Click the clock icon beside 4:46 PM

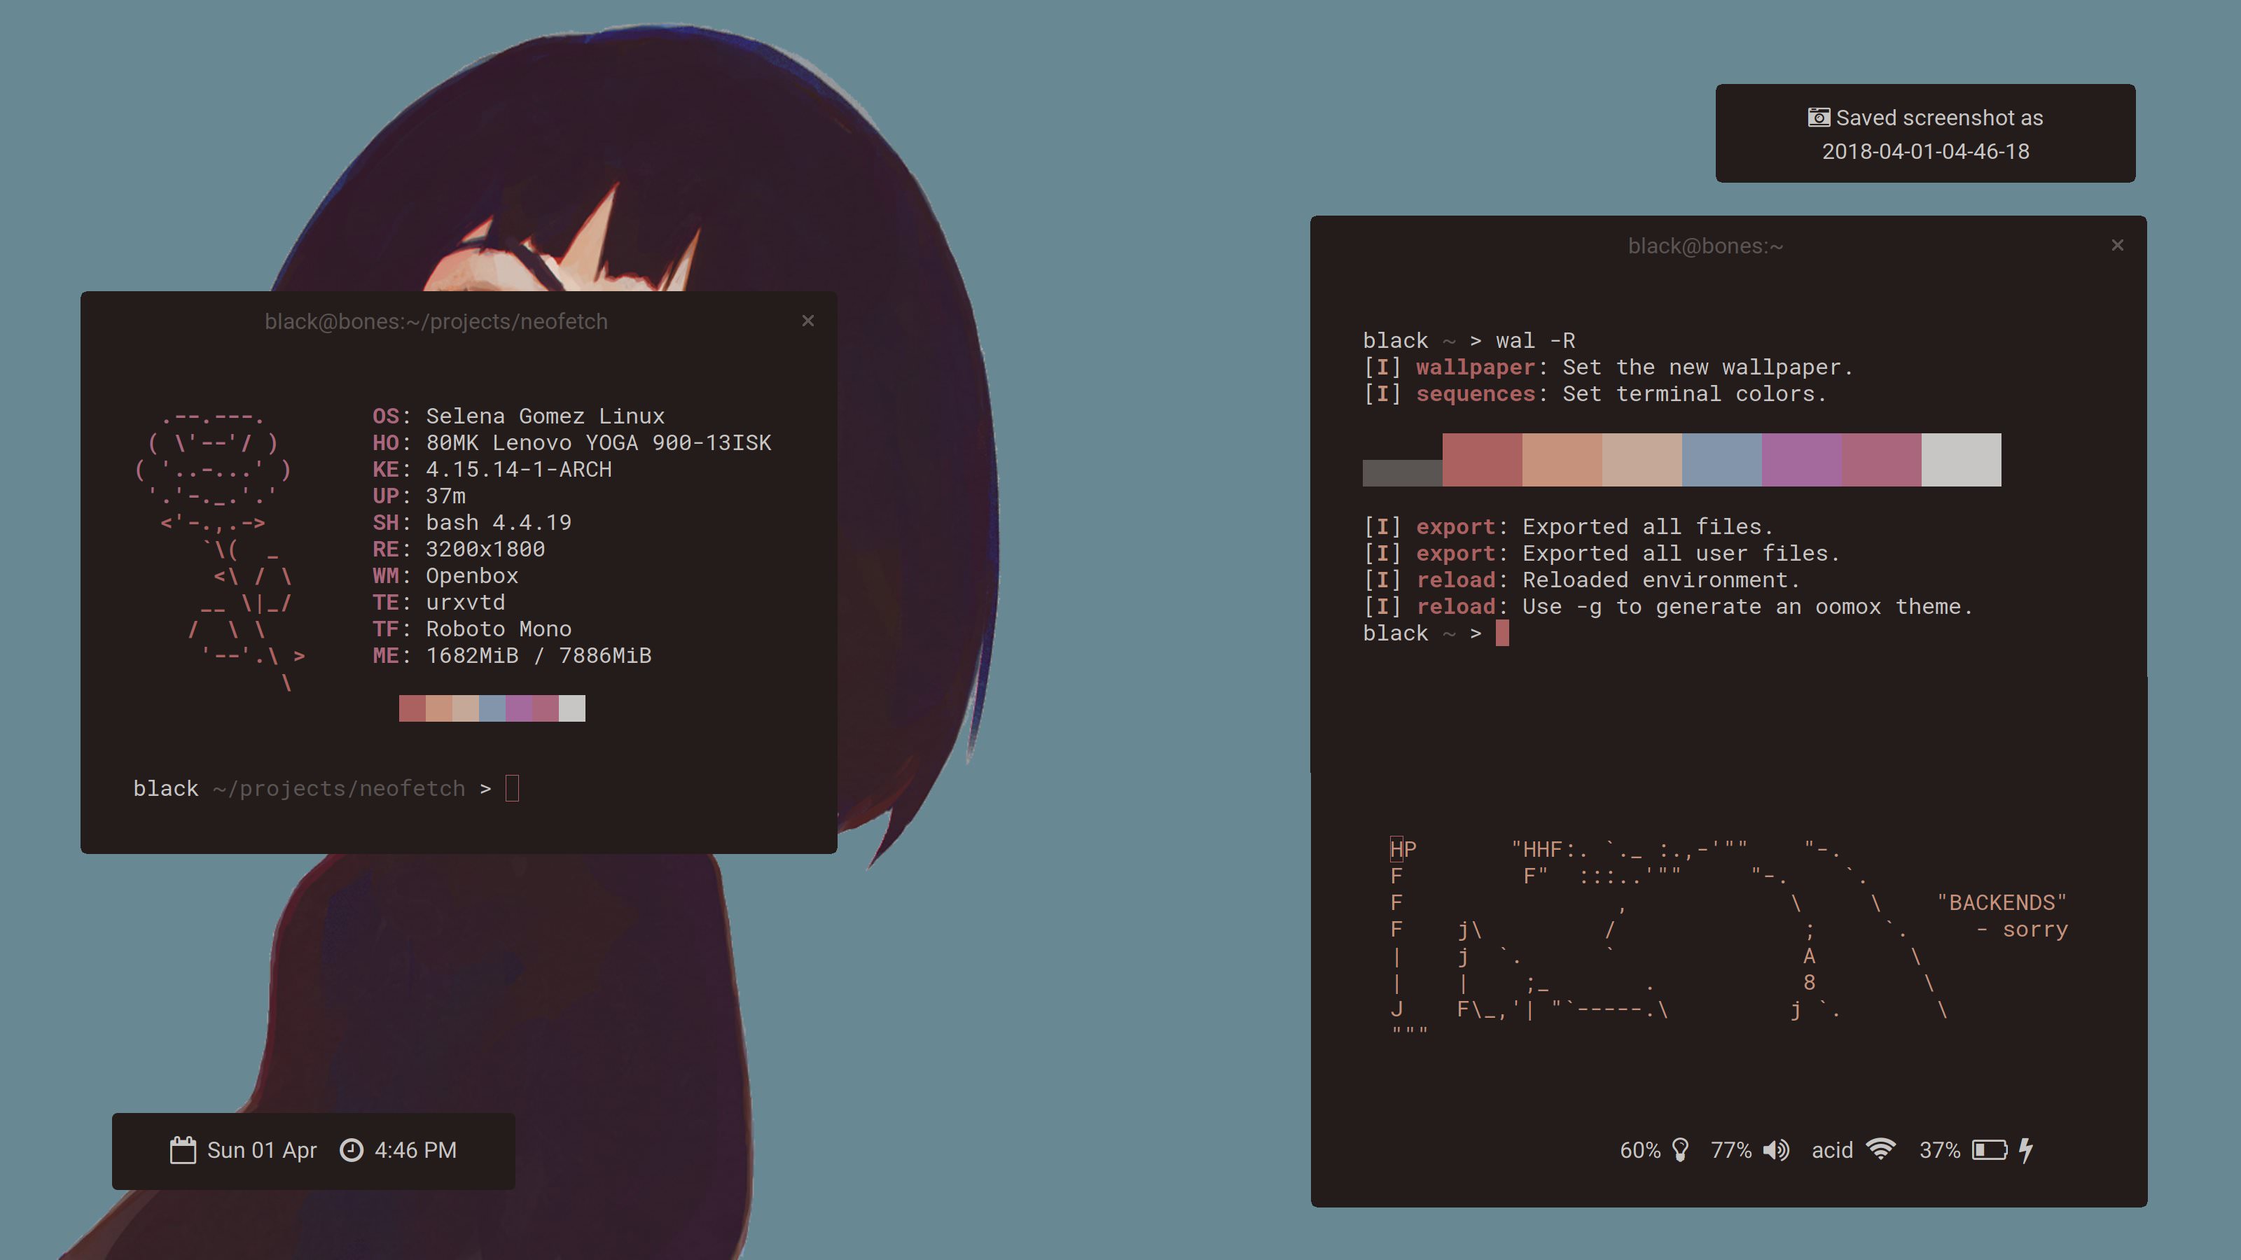[x=351, y=1149]
